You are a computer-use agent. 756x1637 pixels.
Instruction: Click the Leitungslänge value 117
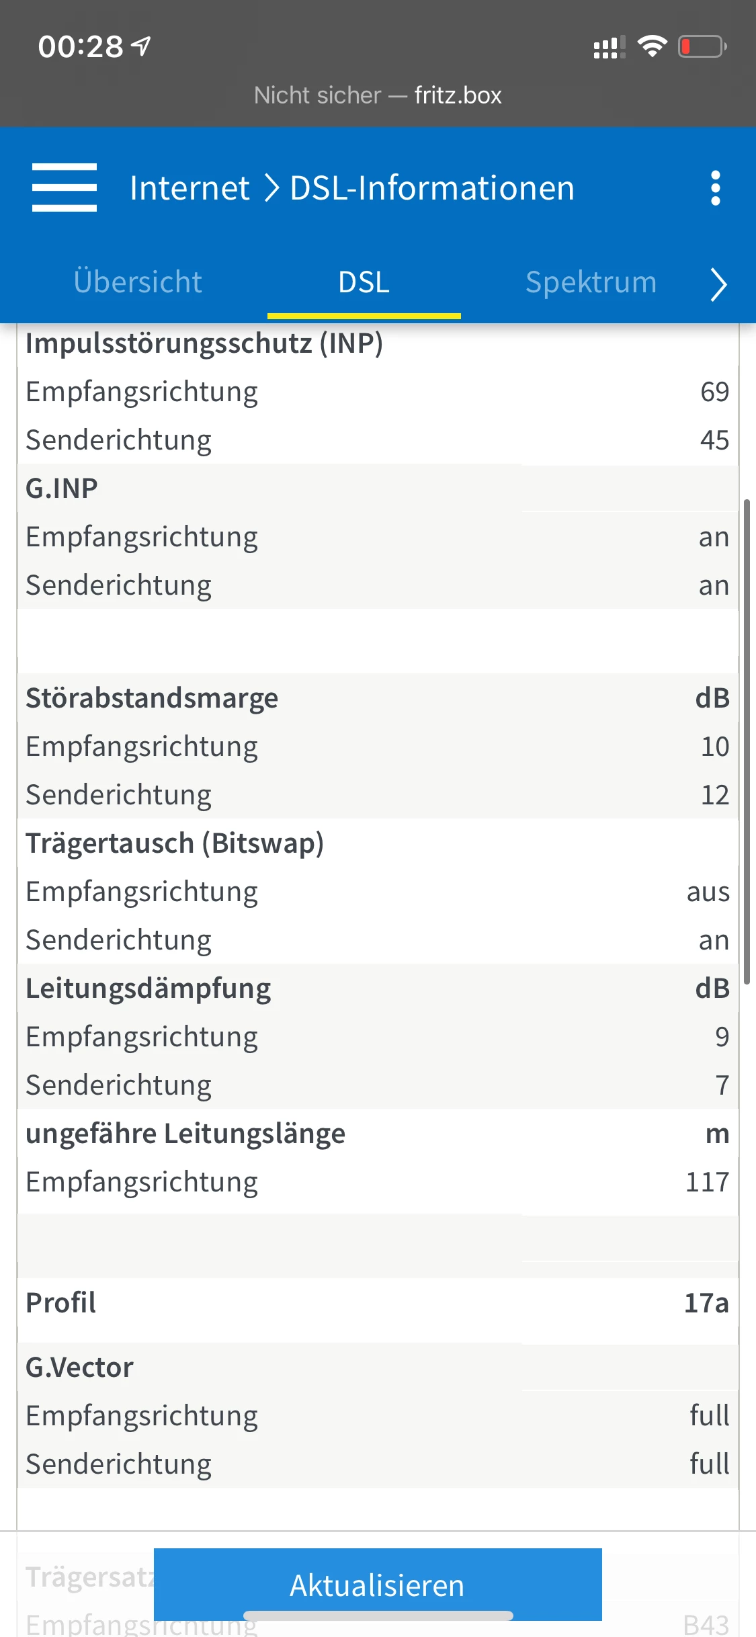pyautogui.click(x=707, y=1182)
